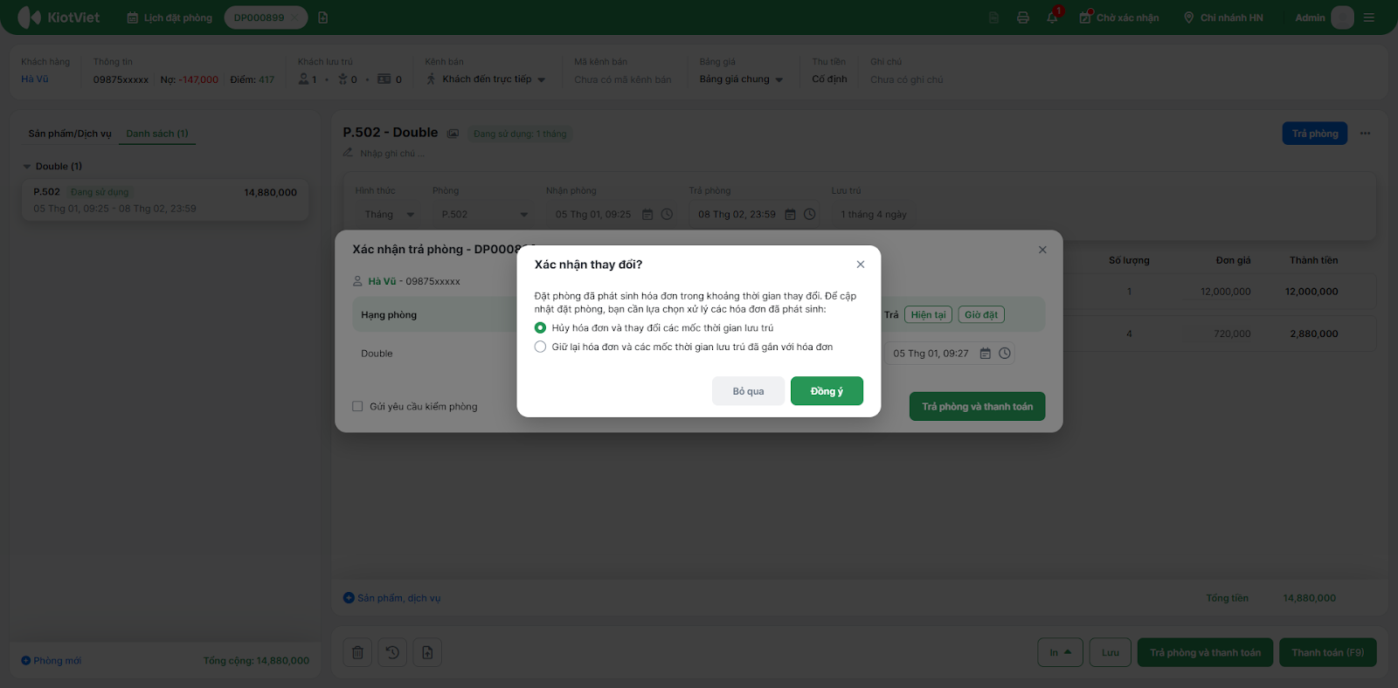This screenshot has width=1398, height=688.
Task: Click the three-dots more options icon
Action: (1365, 134)
